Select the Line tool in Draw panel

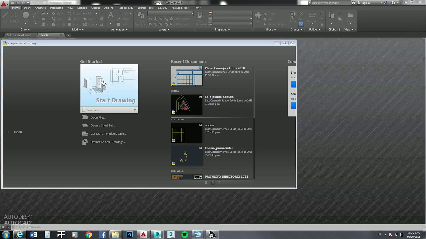point(5,17)
